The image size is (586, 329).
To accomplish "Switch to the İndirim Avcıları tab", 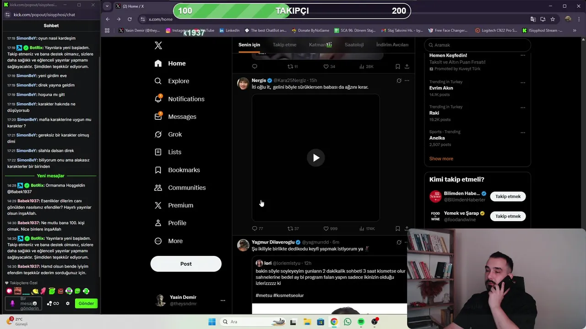I will coord(392,45).
